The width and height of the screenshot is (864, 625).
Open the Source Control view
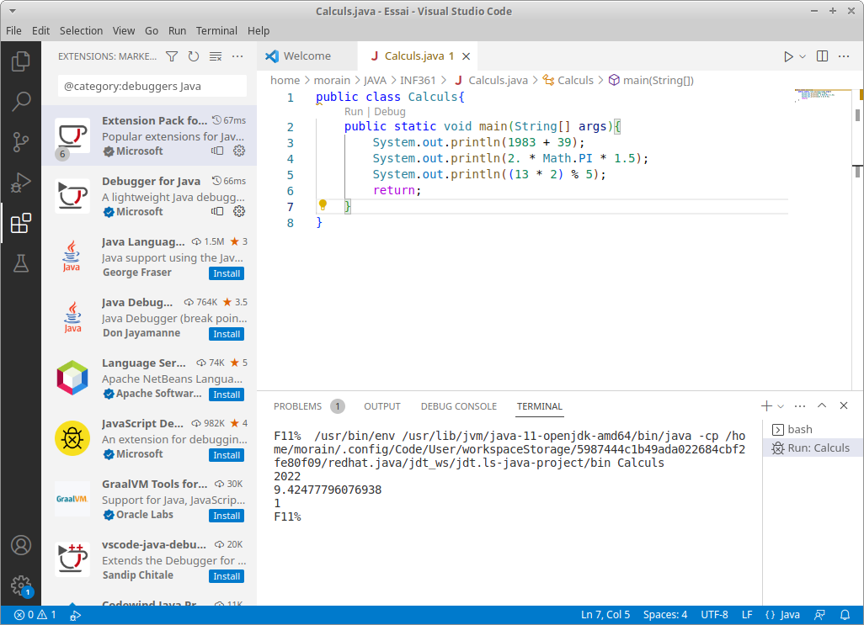[x=21, y=142]
